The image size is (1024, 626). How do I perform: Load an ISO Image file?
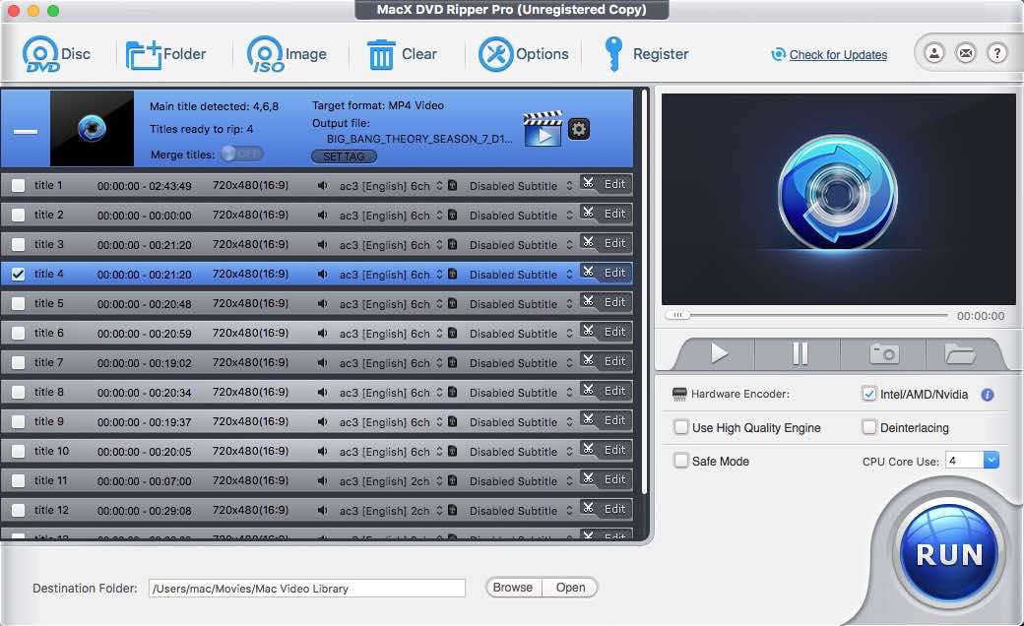(264, 54)
